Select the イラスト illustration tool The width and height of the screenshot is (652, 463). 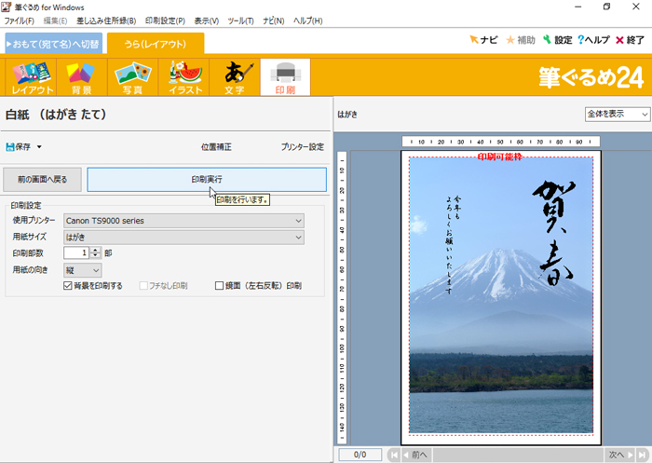point(183,77)
